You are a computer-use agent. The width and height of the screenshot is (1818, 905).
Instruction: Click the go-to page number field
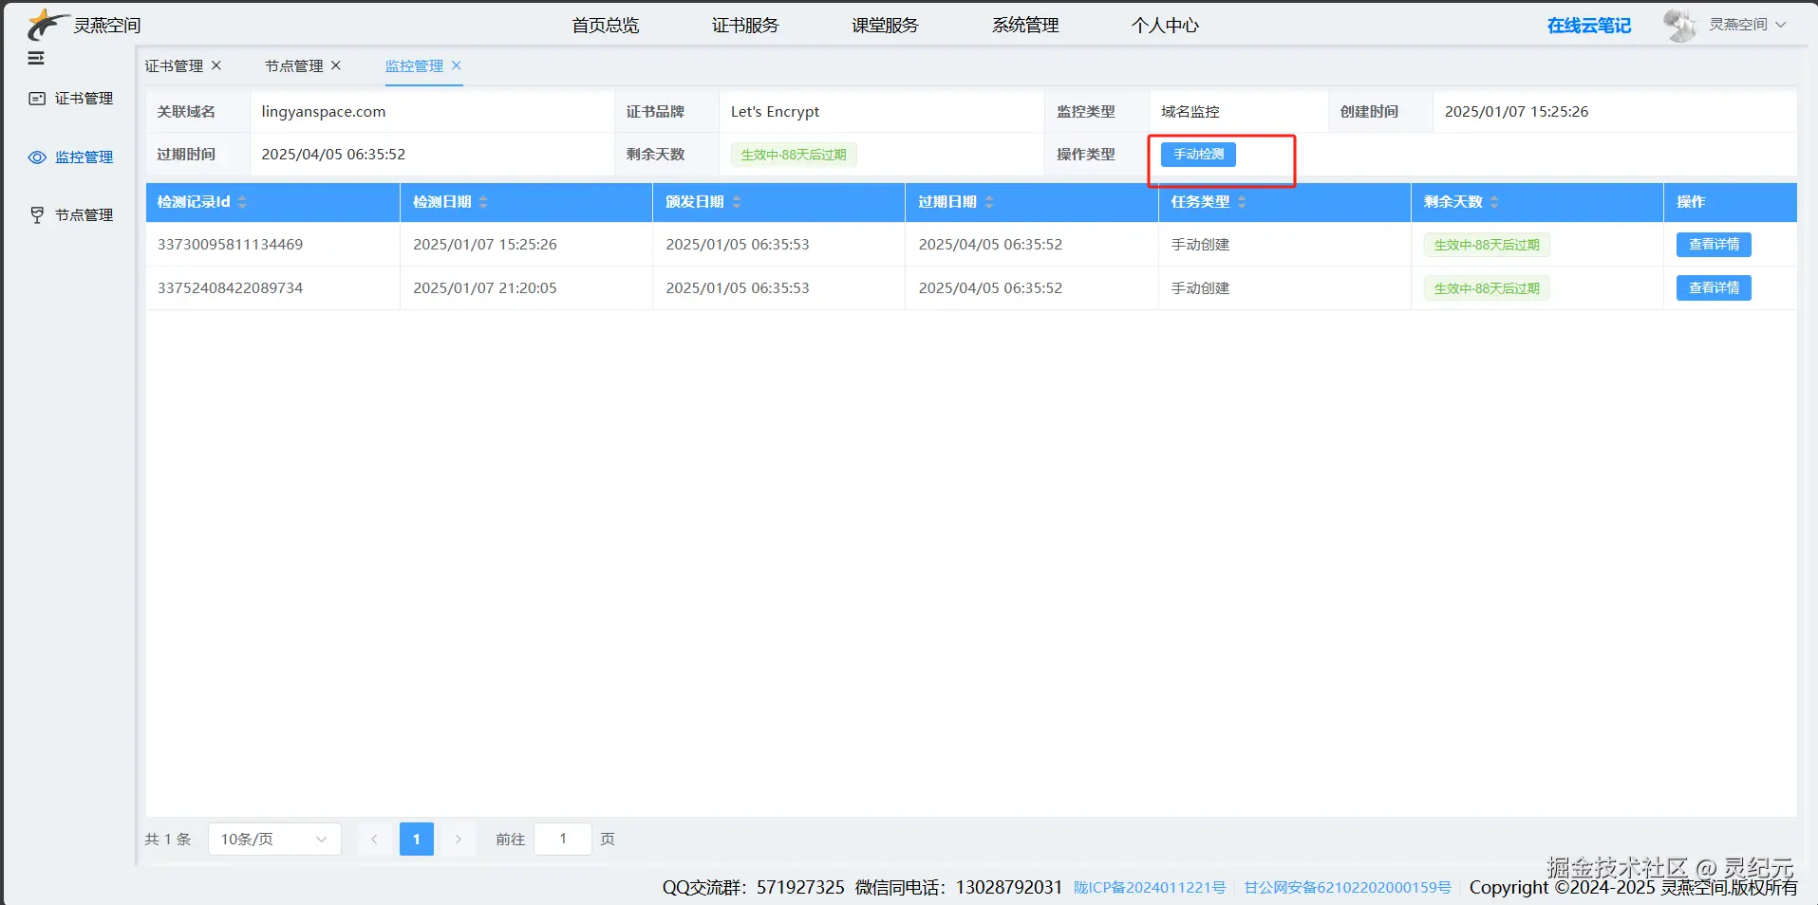coord(563,840)
